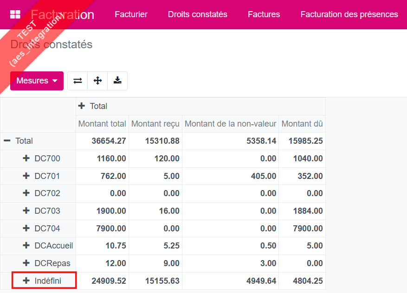Open the Droits constatés menu
Screen dimensions: 407x293
[x=198, y=14]
